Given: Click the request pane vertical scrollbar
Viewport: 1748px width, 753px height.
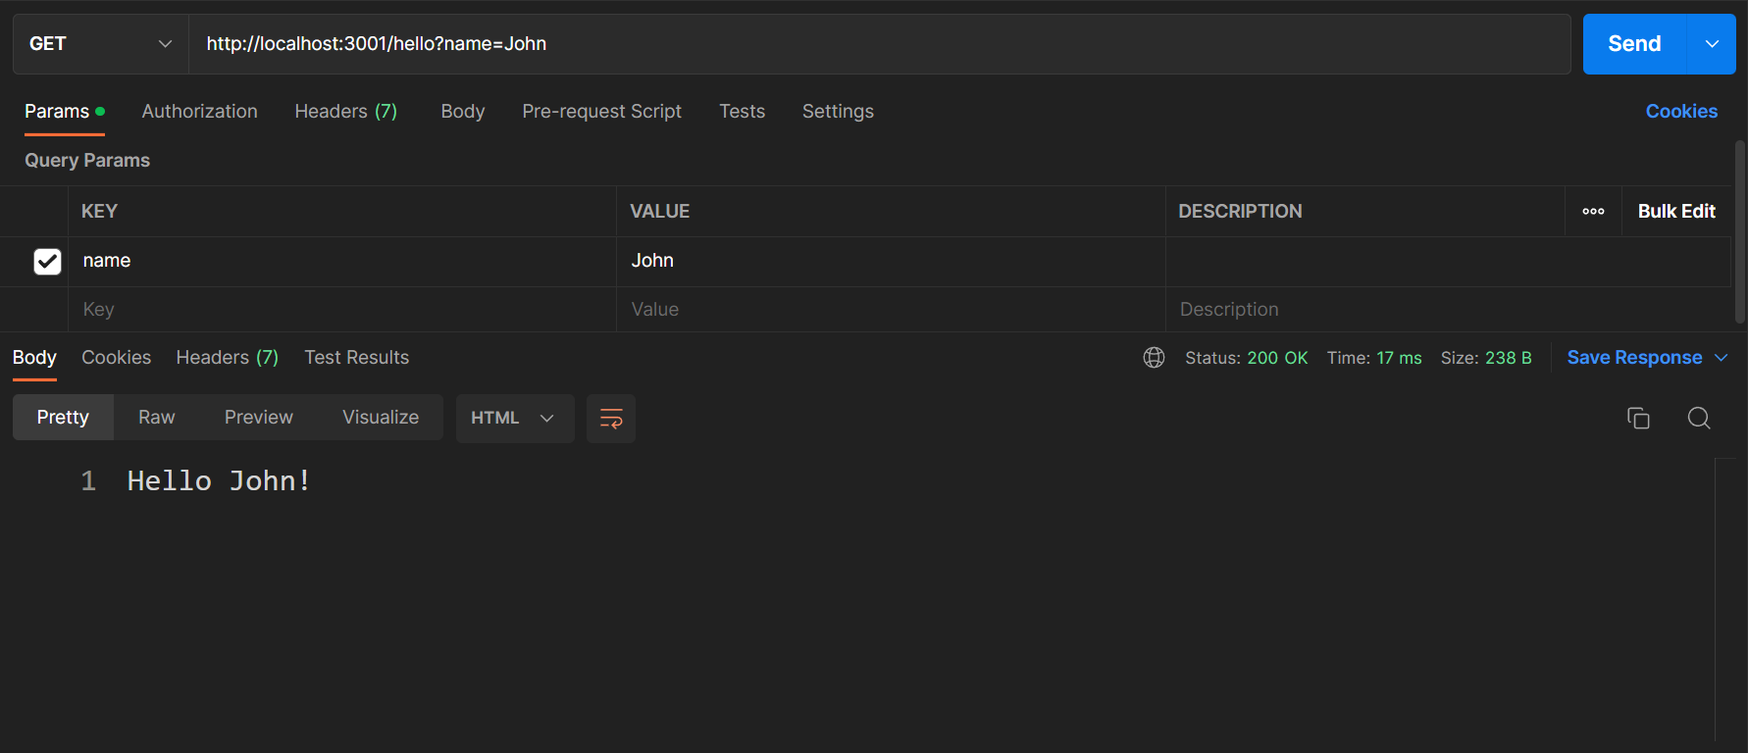Looking at the screenshot, I should (x=1740, y=231).
